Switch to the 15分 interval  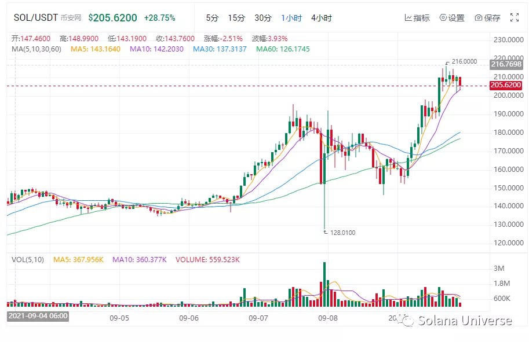click(236, 18)
